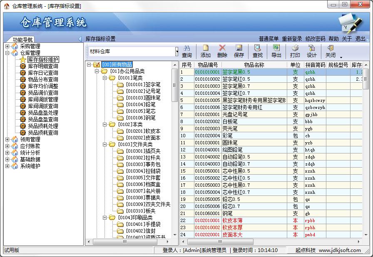
Task: Click the 删除 (delete) red X icon
Action: point(222,48)
